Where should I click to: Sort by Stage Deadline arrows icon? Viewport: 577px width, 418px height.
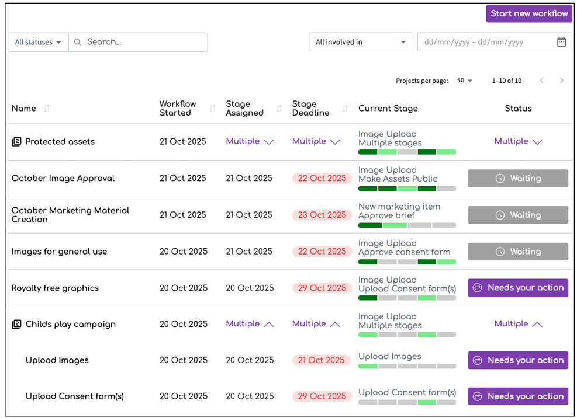coord(345,109)
